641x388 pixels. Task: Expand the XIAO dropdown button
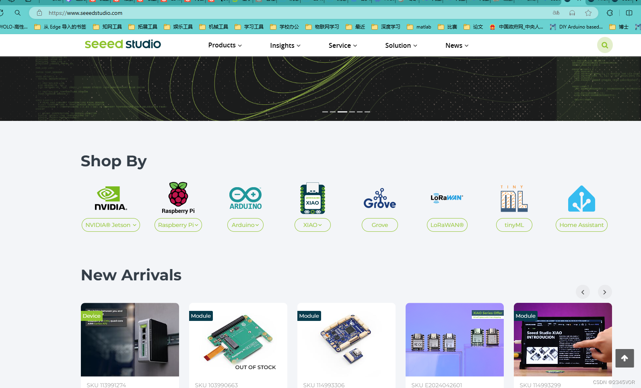coord(313,225)
